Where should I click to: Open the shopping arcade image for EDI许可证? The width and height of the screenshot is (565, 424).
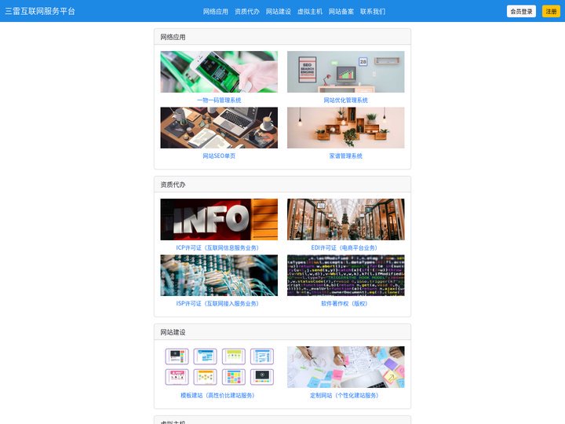click(x=345, y=219)
